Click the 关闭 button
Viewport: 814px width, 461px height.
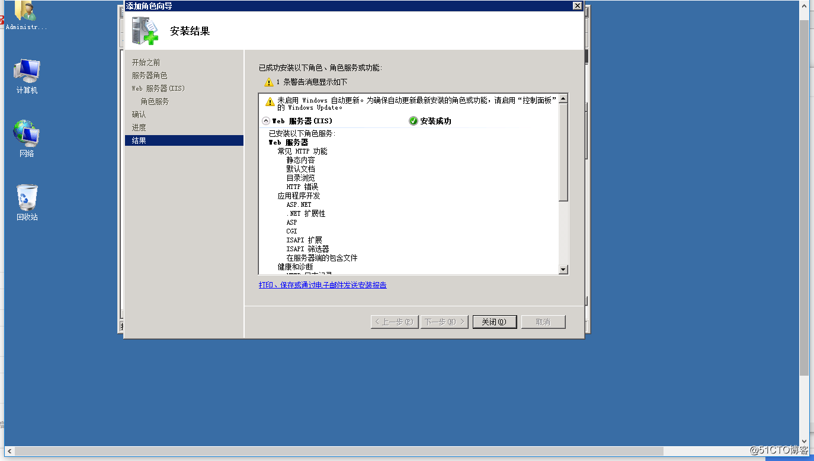(x=495, y=322)
